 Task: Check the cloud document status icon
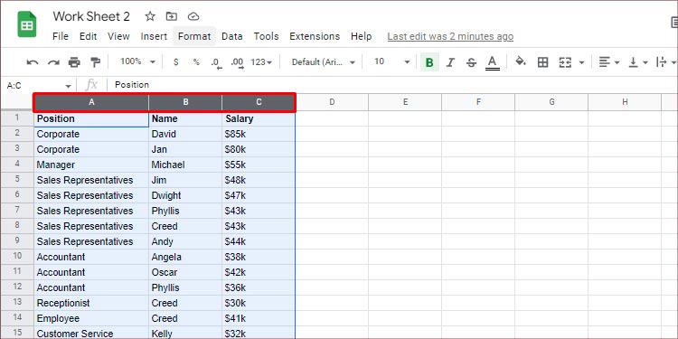193,16
